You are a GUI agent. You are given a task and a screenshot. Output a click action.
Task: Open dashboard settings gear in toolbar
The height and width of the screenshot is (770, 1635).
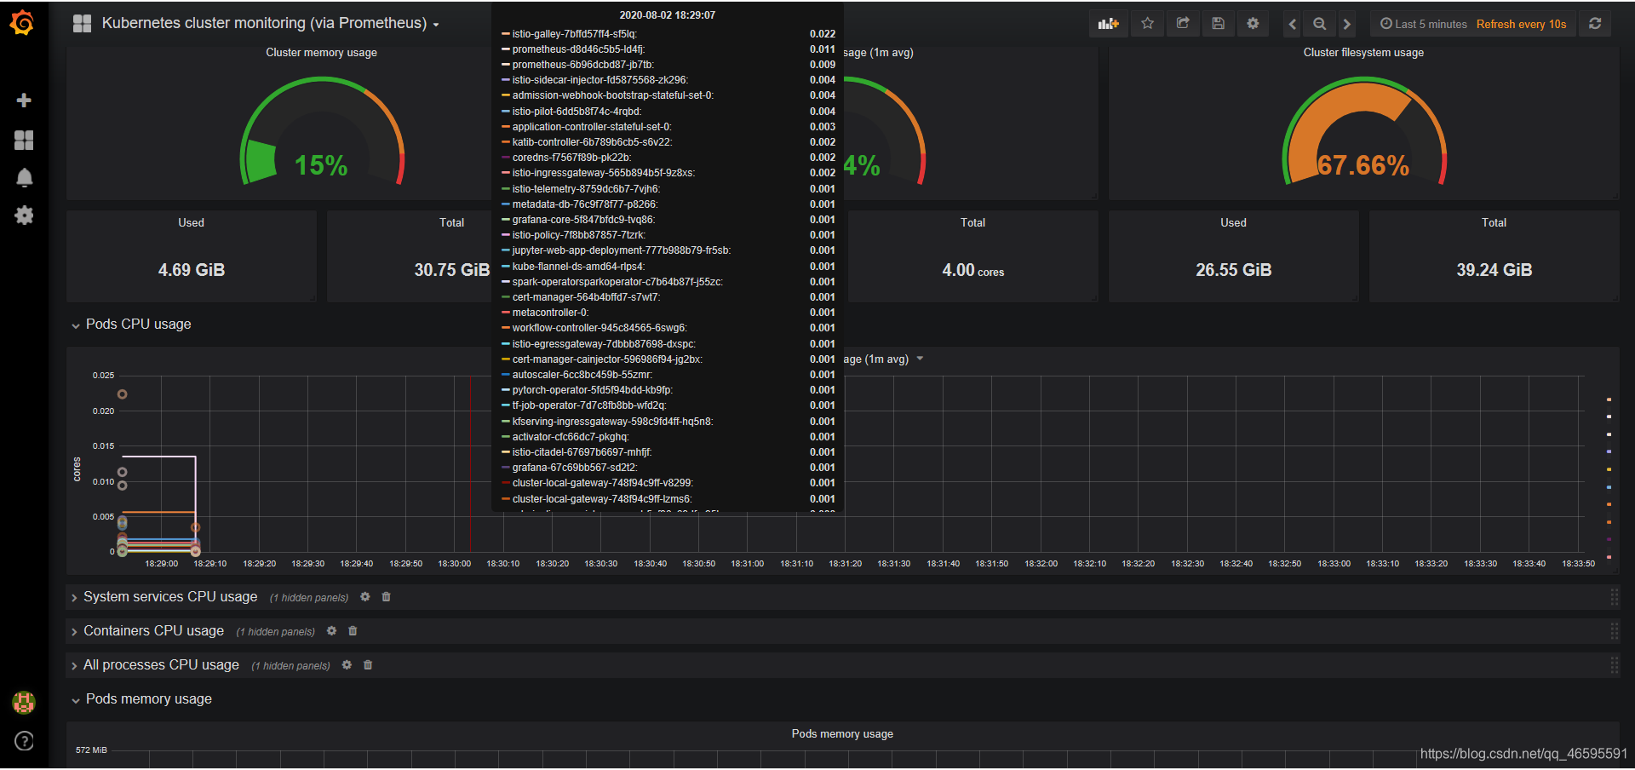pyautogui.click(x=1253, y=24)
